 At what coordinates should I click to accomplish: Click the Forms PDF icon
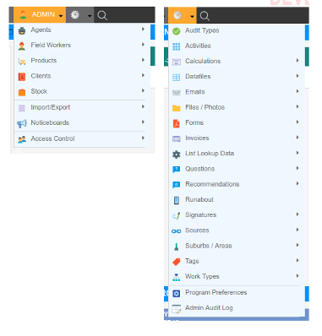click(177, 123)
